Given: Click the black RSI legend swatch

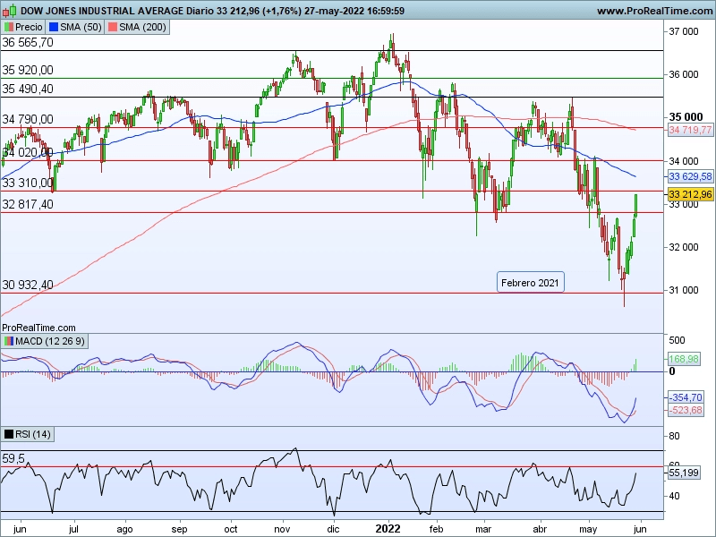Looking at the screenshot, I should point(9,434).
